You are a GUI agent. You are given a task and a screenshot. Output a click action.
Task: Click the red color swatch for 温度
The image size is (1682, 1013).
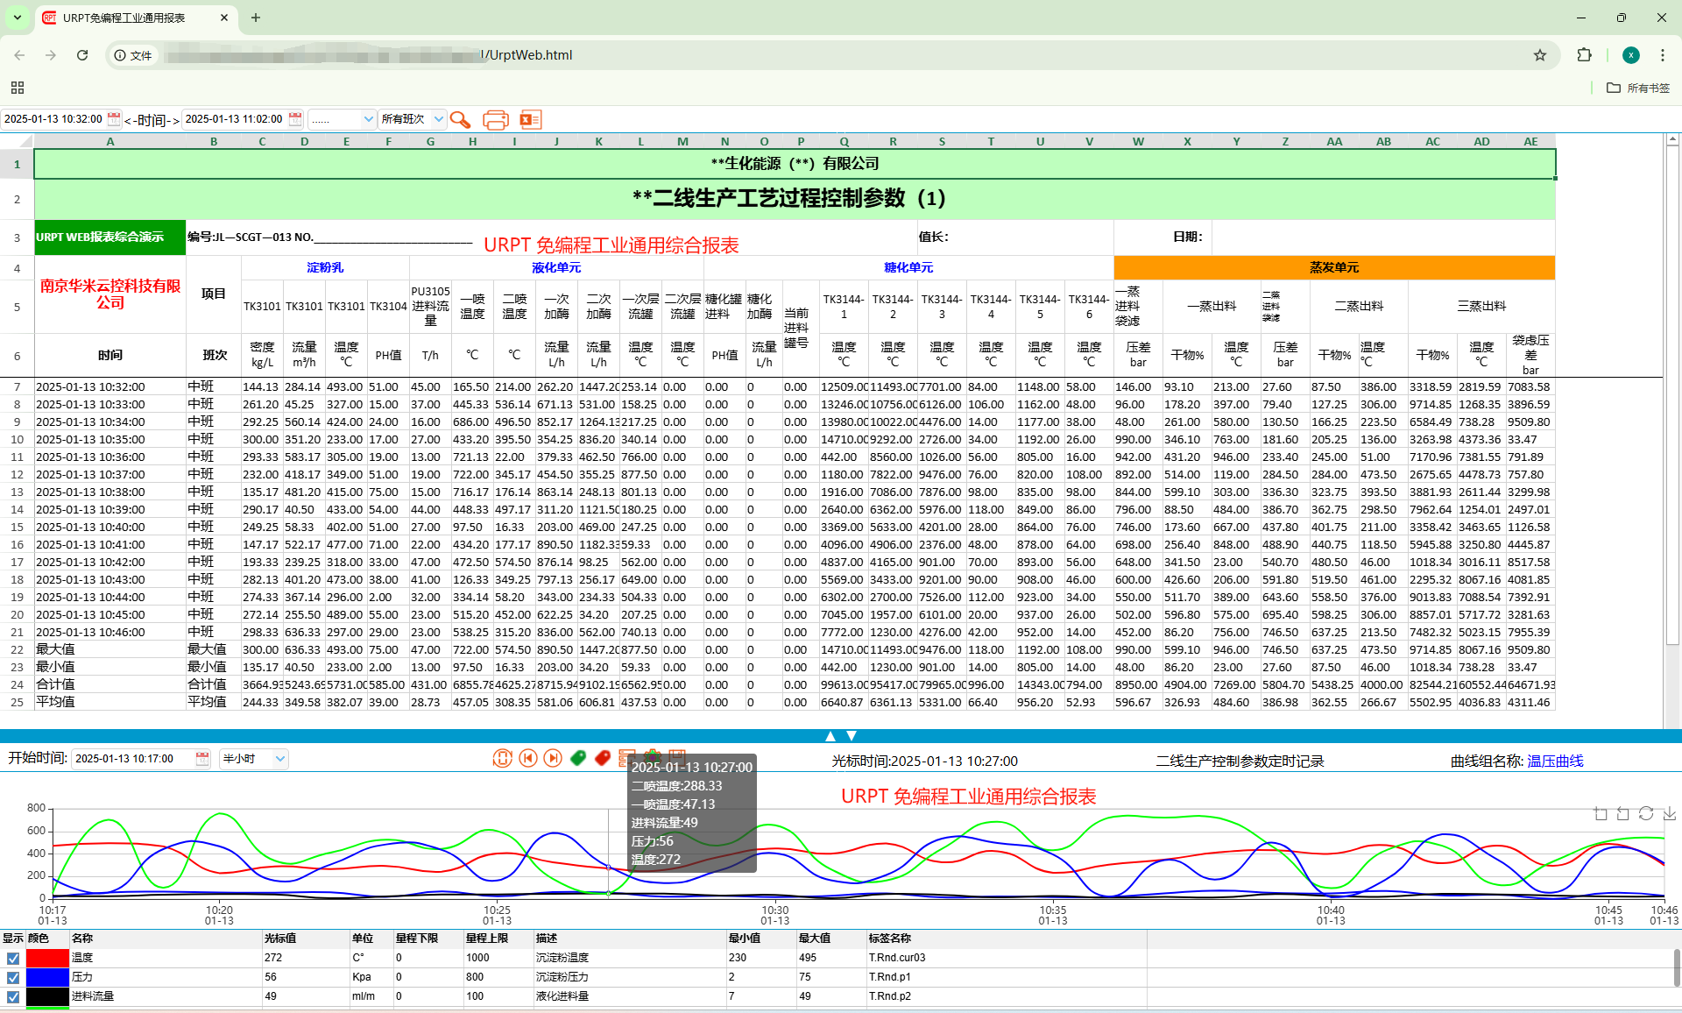click(47, 959)
